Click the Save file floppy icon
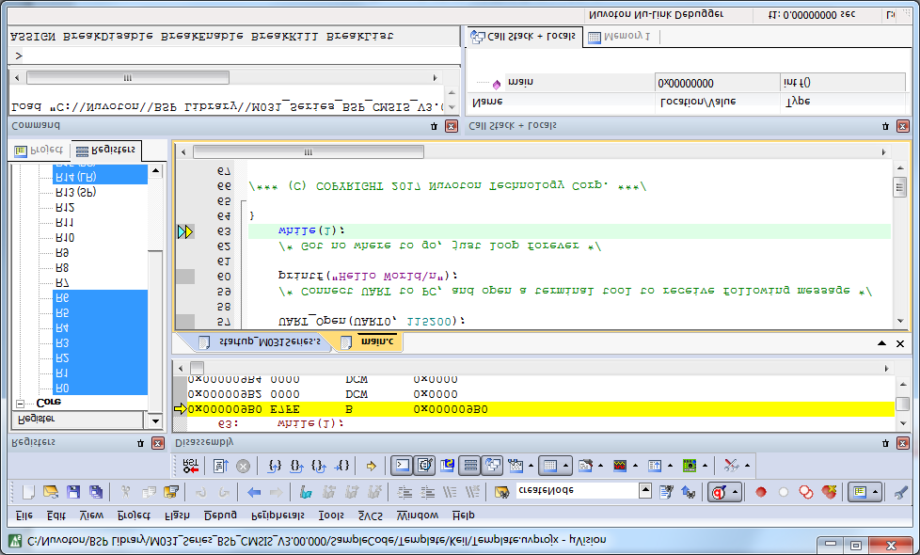The width and height of the screenshot is (920, 555). pos(72,491)
